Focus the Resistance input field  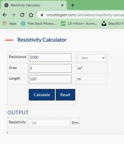point(50,57)
